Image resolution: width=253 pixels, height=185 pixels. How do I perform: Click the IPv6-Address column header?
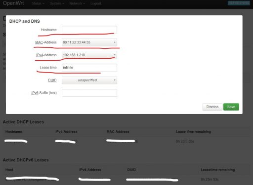(x=90, y=170)
